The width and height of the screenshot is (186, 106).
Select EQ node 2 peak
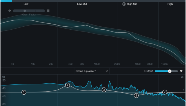coord(68,85)
